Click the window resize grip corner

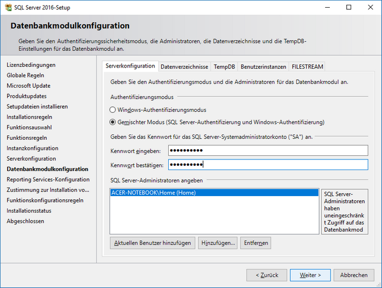click(x=379, y=284)
